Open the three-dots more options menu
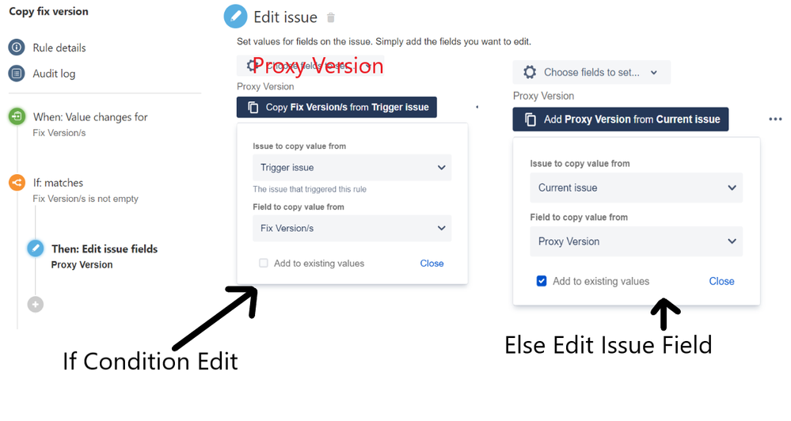The width and height of the screenshot is (791, 421). [775, 119]
